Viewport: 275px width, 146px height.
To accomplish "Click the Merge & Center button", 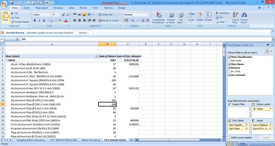I will (x=109, y=21).
